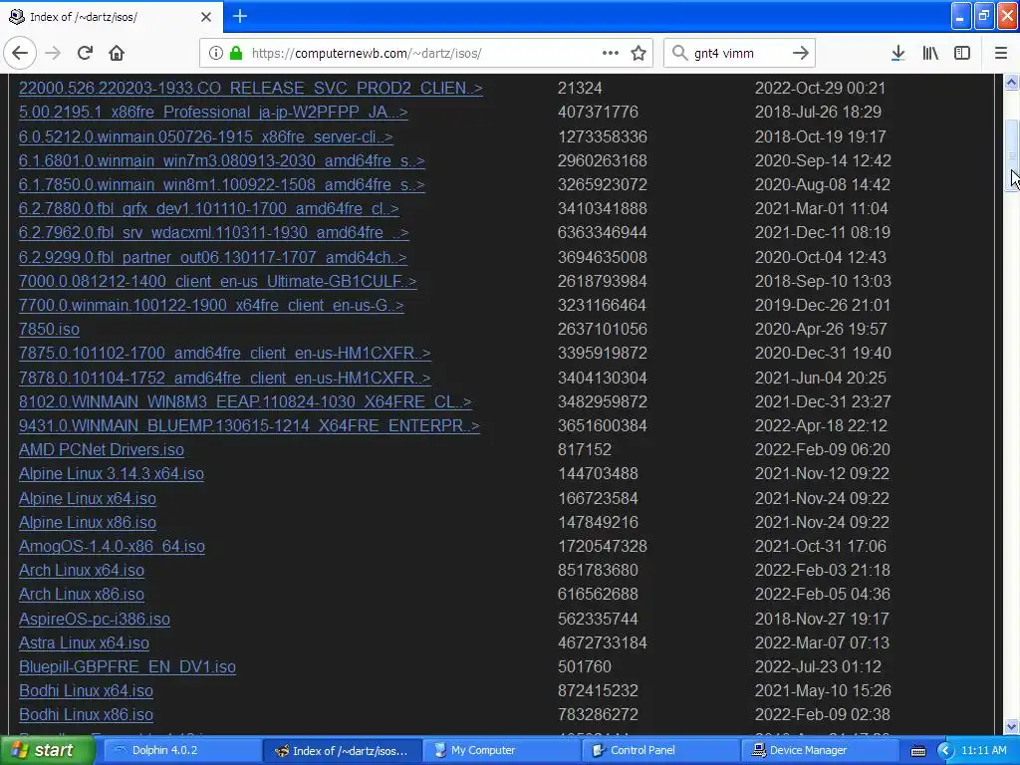The height and width of the screenshot is (765, 1020).
Task: Switch to Control Panel taskbar window
Action: [660, 750]
